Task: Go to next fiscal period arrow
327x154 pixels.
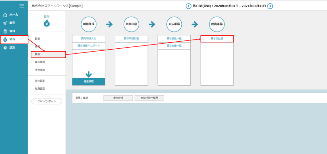Action: click(x=270, y=6)
